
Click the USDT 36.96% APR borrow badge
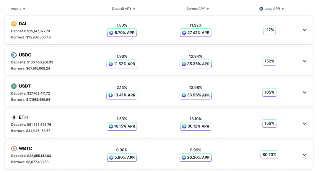196,95
